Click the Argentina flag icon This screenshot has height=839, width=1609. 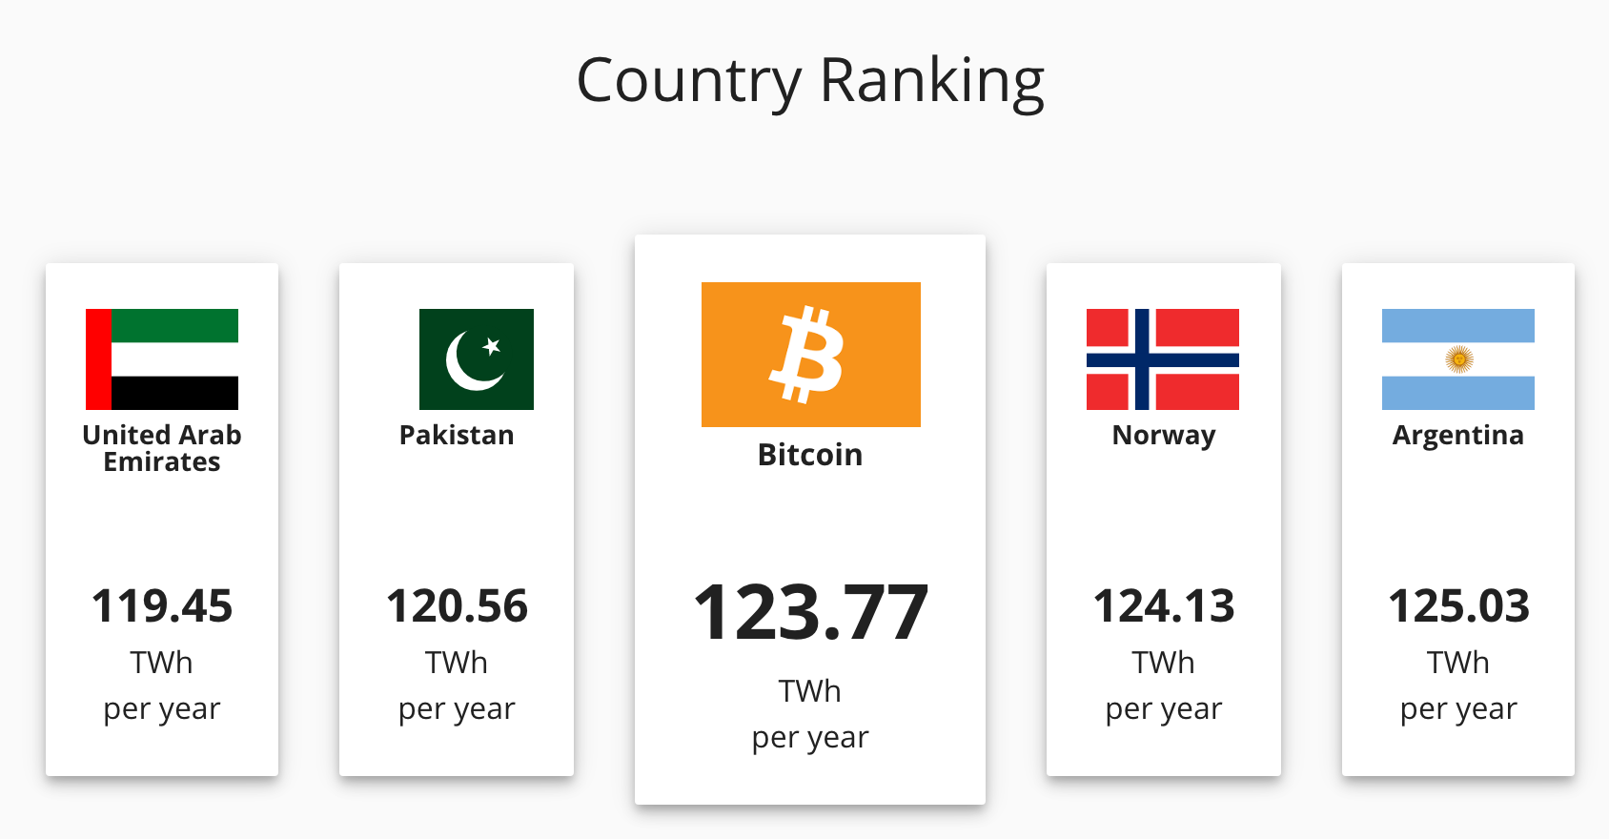(1457, 359)
